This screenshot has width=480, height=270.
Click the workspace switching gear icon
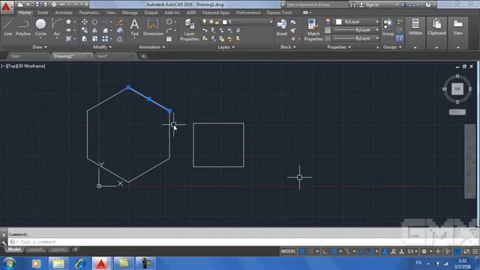click(x=424, y=251)
